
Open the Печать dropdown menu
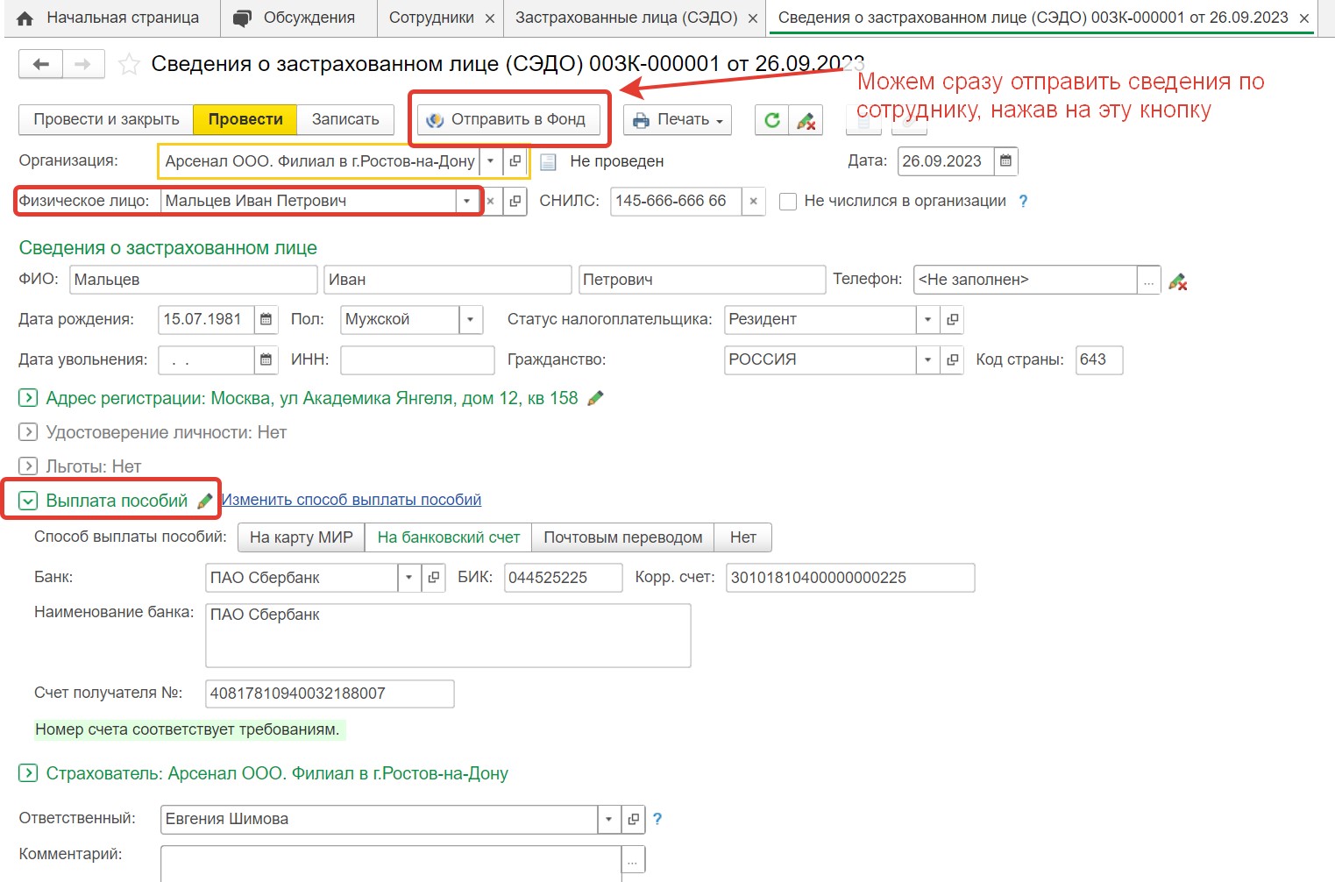(678, 120)
